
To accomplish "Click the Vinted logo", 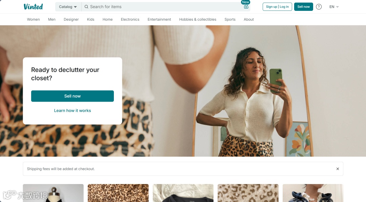I will coord(33,6).
